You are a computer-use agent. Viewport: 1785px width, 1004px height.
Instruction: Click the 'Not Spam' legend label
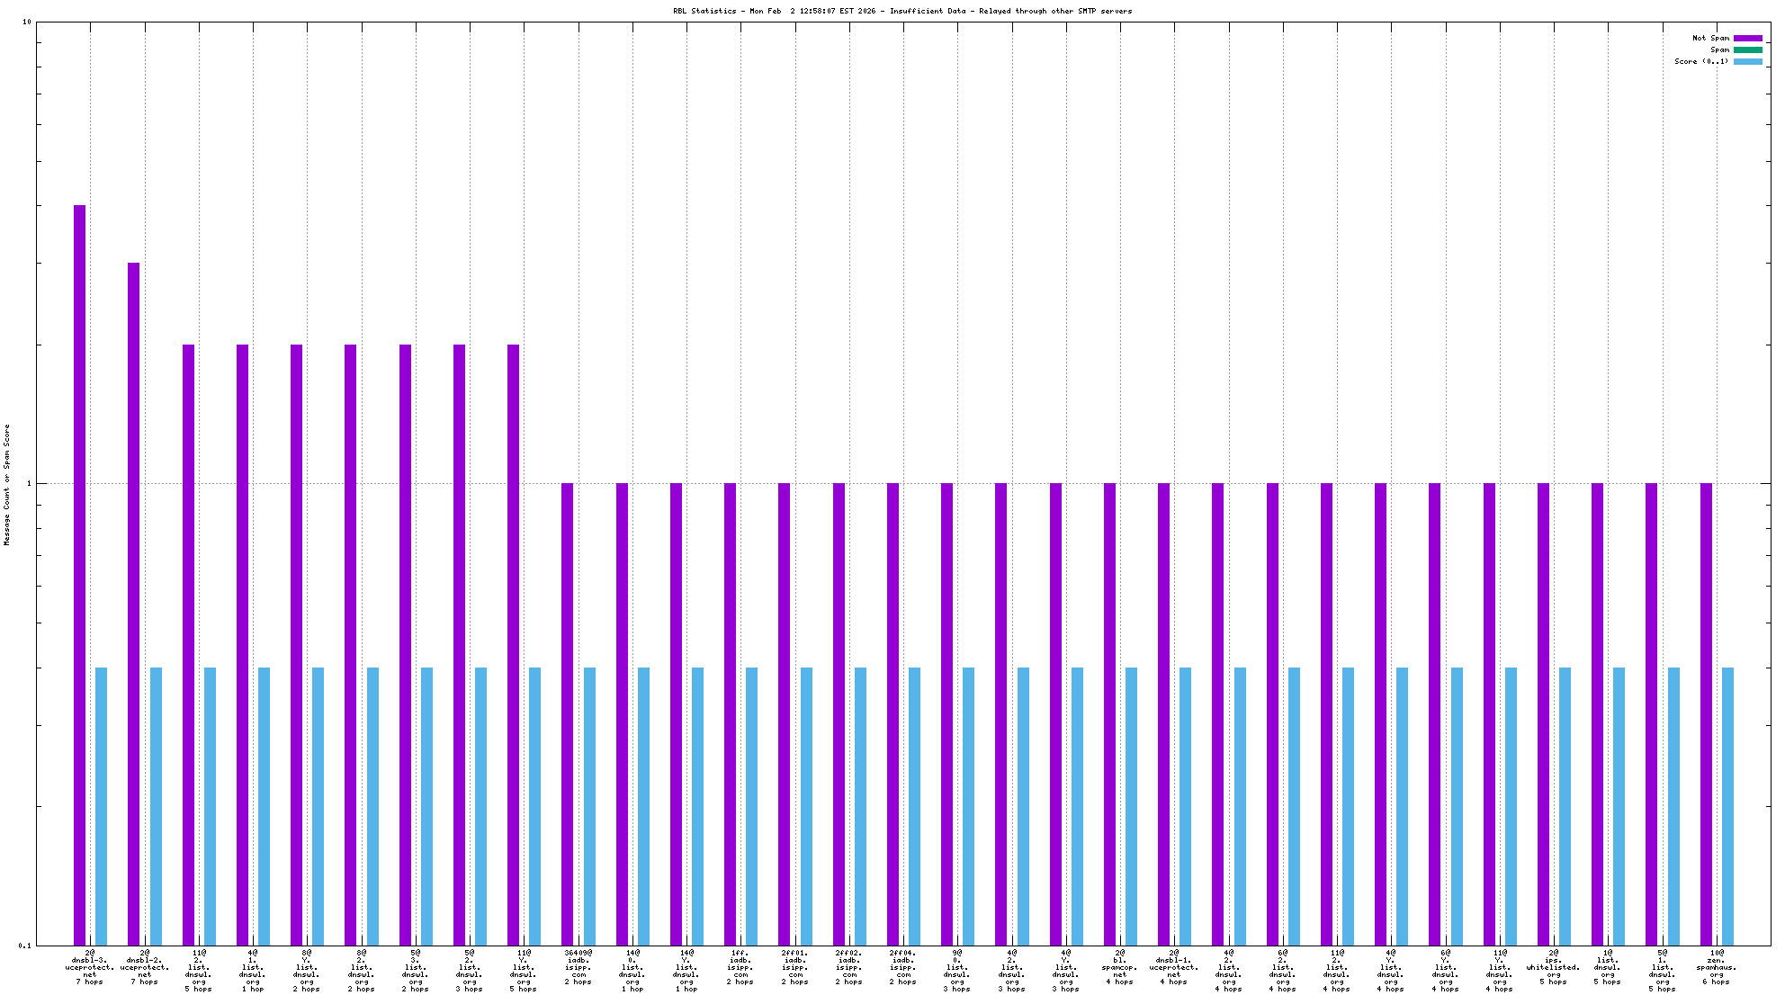click(x=1710, y=38)
